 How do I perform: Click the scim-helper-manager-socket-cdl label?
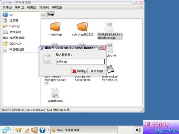point(56,80)
